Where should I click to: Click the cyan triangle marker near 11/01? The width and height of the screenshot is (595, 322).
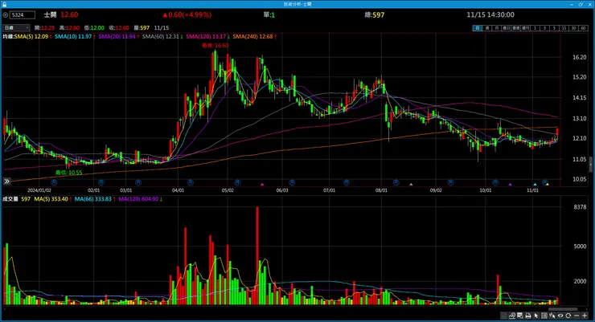click(x=535, y=185)
